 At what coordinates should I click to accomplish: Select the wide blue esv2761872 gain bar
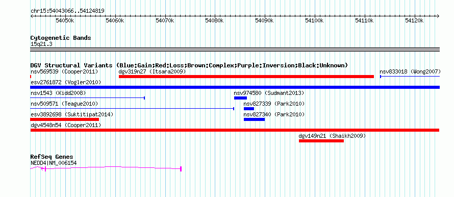pos(235,87)
